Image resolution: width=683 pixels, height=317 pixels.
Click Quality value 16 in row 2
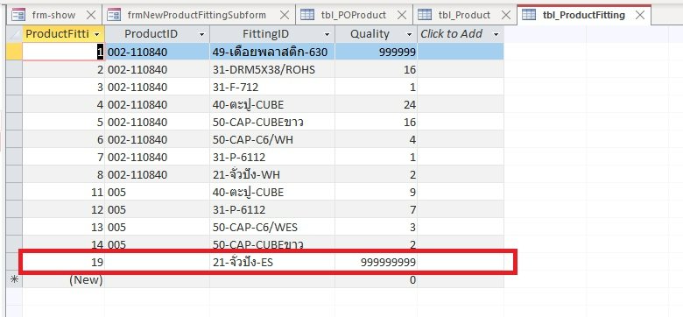coord(377,70)
